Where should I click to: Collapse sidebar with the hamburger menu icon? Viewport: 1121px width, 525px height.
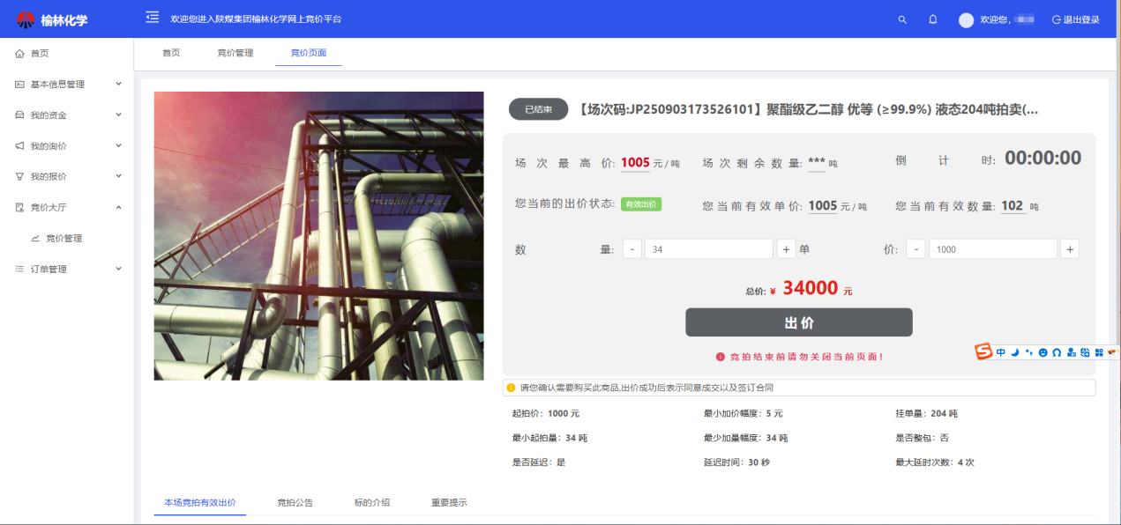point(153,18)
